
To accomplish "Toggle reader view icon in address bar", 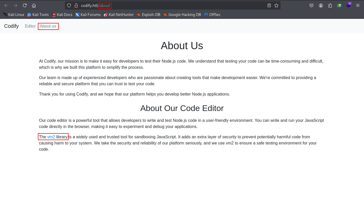I will point(269,5).
